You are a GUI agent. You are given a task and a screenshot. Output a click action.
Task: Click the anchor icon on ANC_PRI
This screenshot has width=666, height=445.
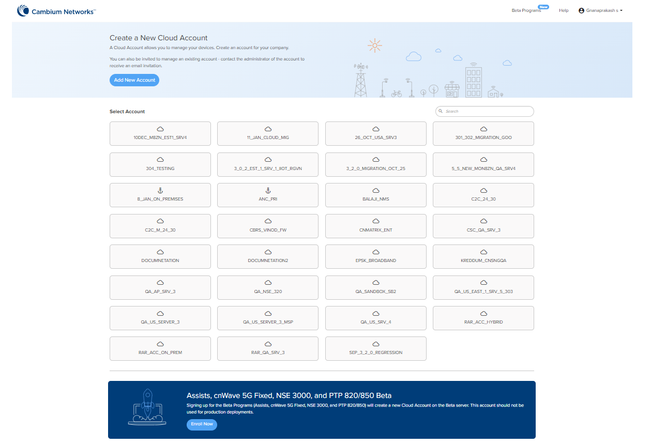pos(268,191)
